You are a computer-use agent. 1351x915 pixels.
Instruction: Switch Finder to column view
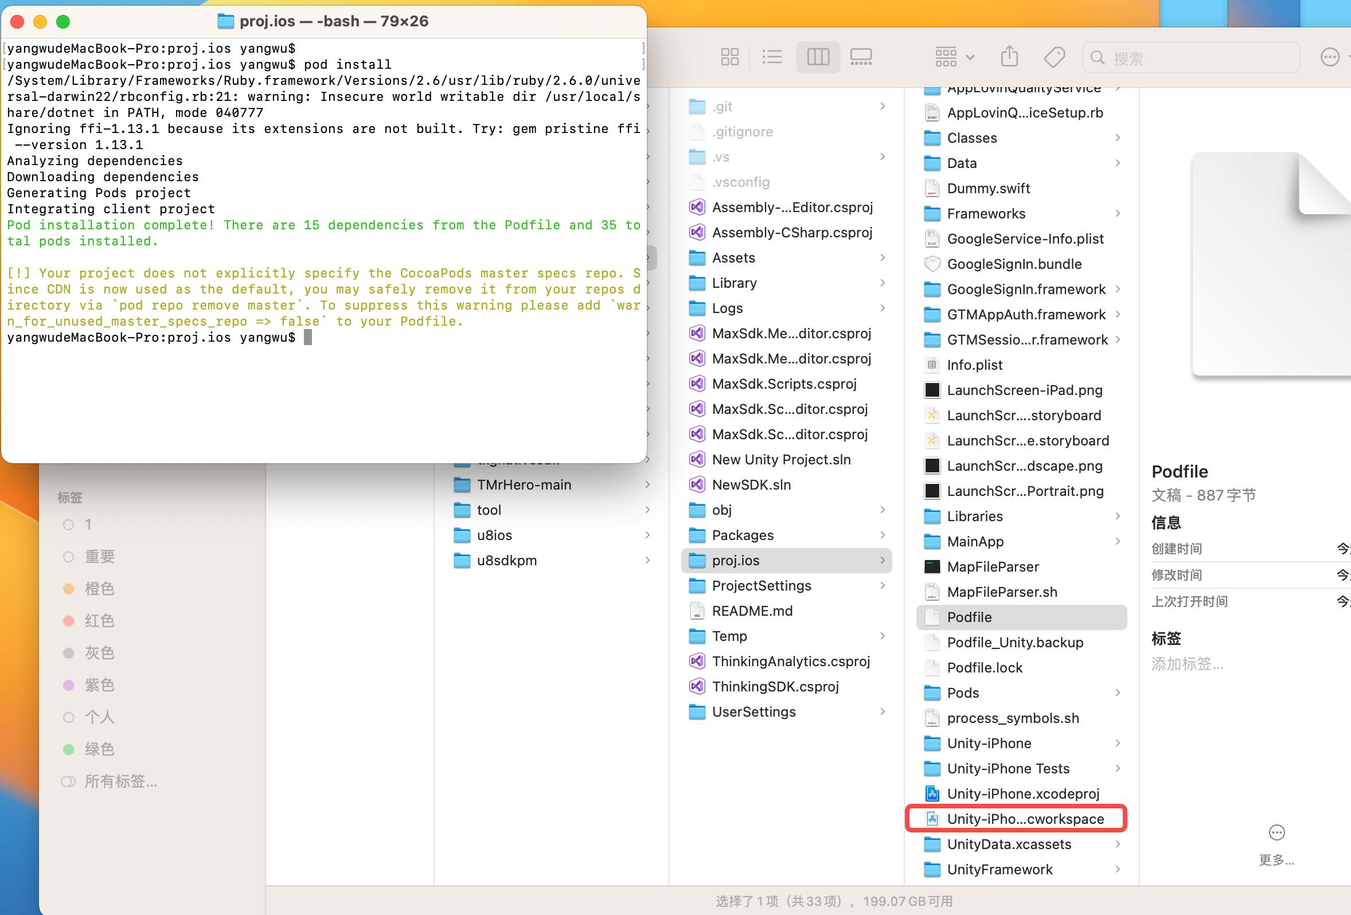(x=817, y=57)
